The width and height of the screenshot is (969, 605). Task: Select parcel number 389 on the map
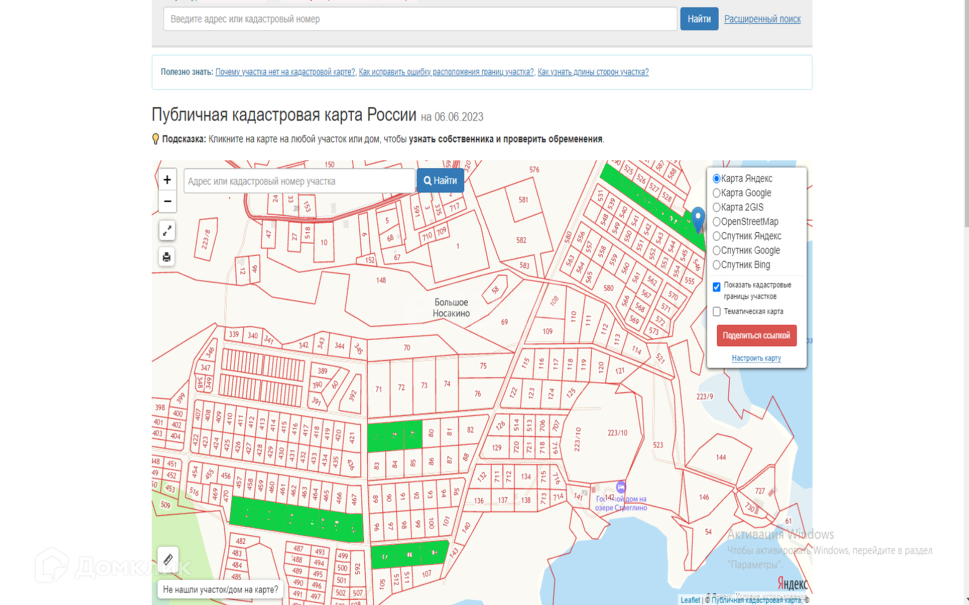(x=322, y=371)
